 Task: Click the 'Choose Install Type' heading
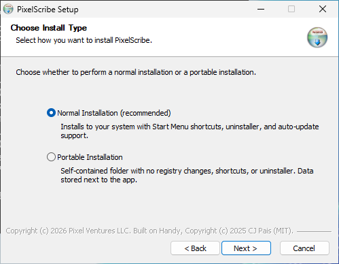point(49,28)
